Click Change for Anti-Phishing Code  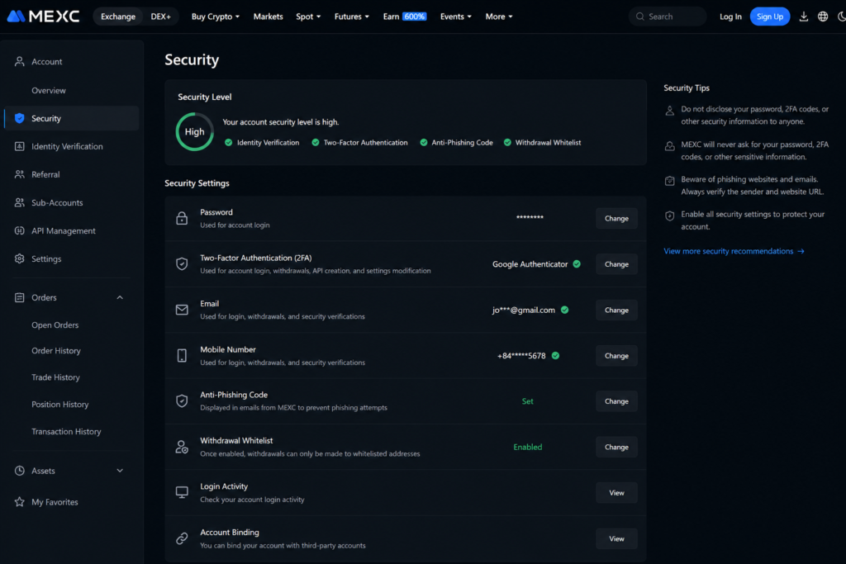click(616, 401)
